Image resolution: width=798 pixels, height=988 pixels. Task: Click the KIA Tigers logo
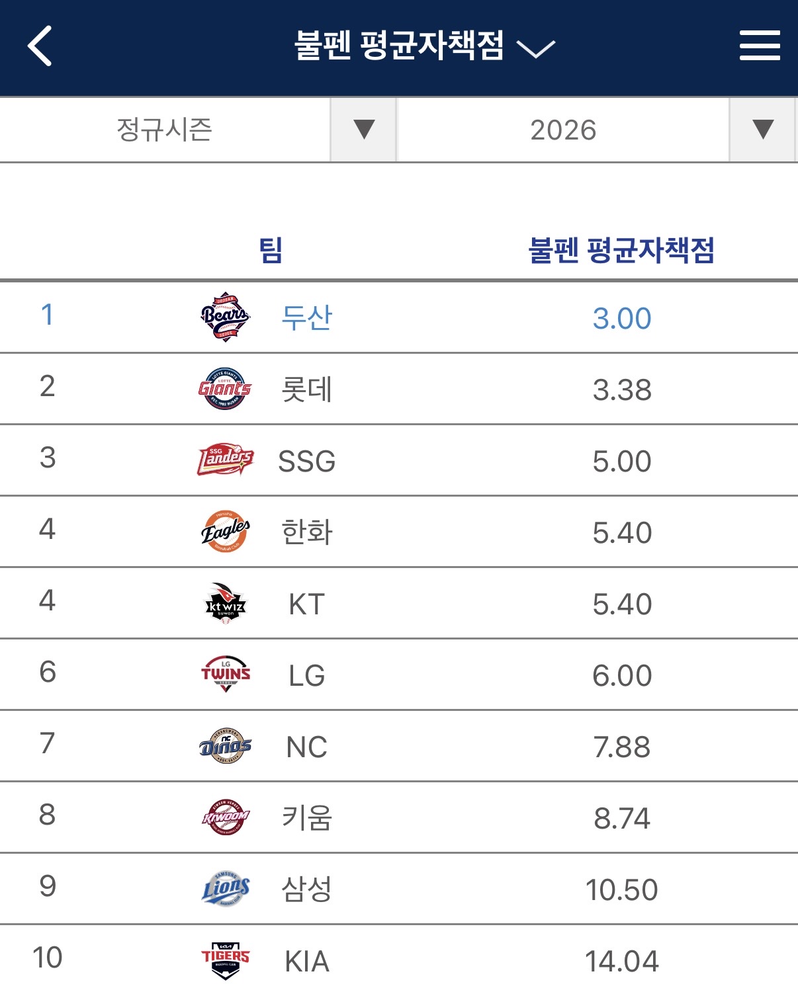pyautogui.click(x=225, y=960)
